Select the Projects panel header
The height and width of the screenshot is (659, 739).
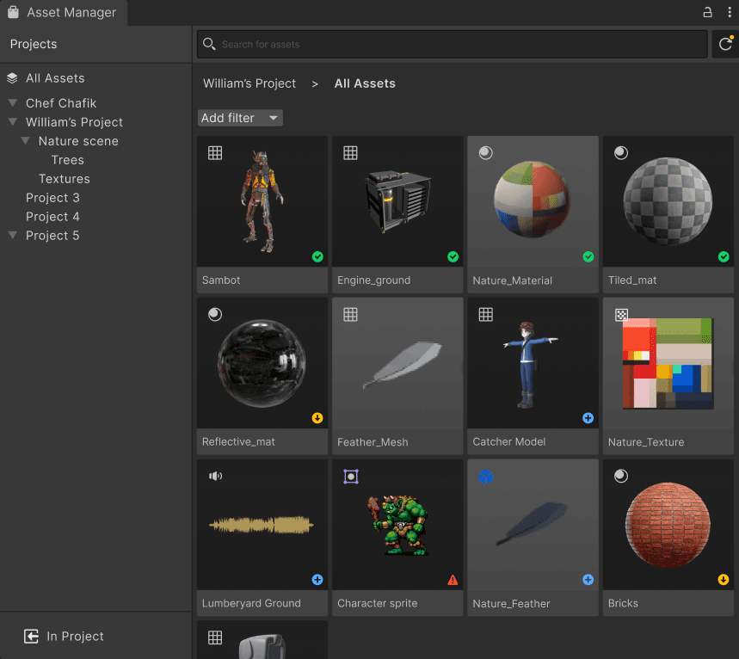[x=33, y=43]
